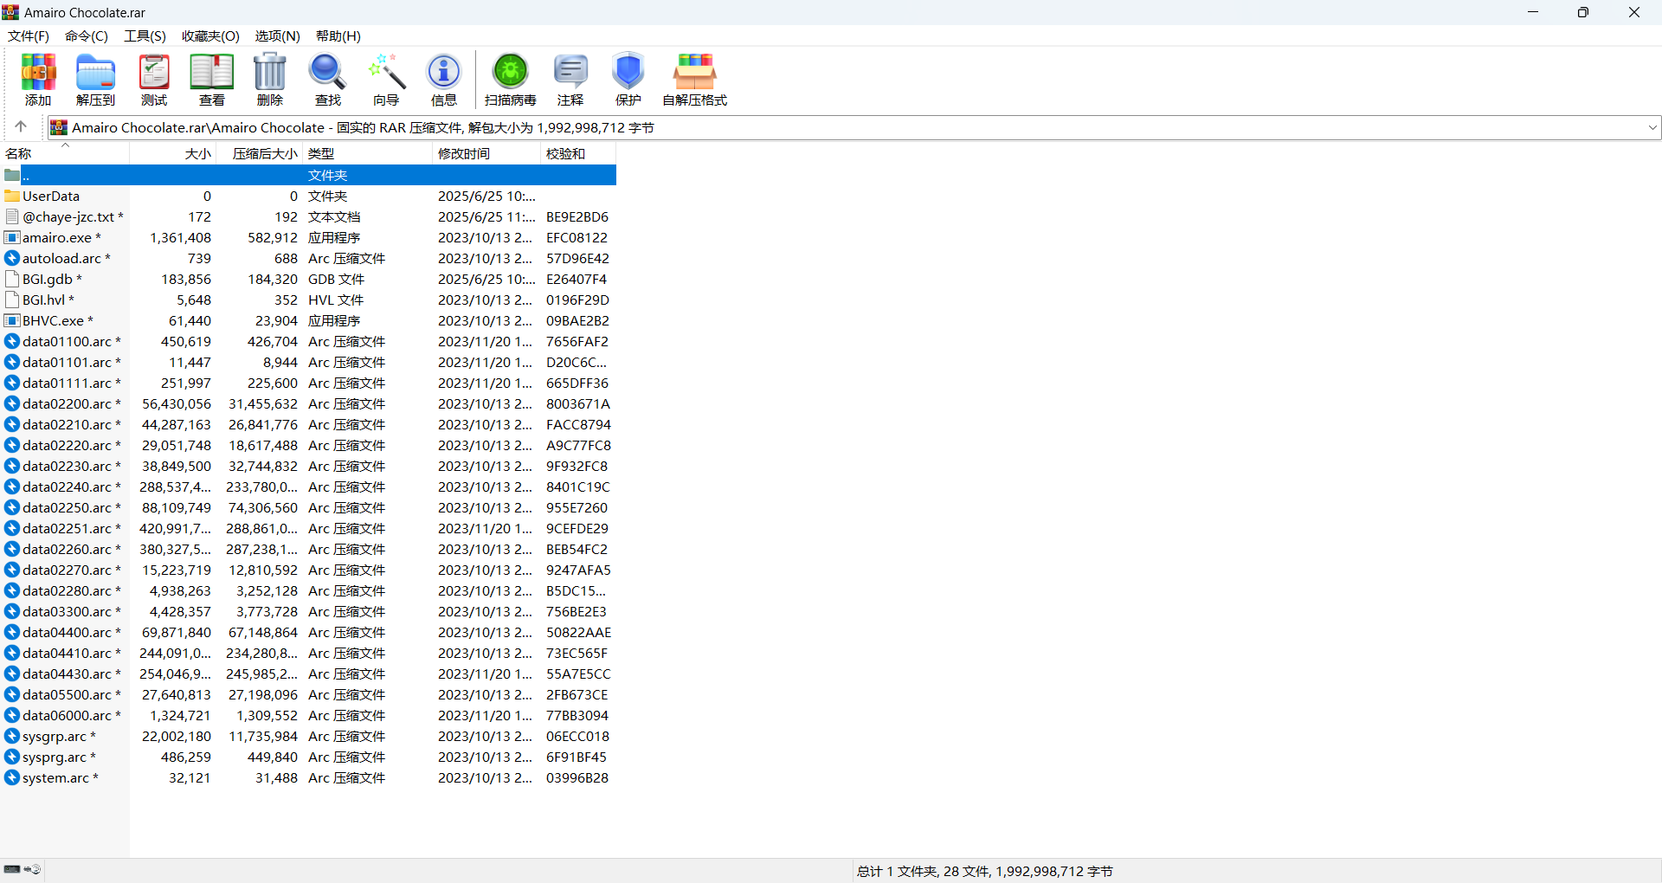Show archive Info (信息) icon
The width and height of the screenshot is (1662, 883).
[444, 78]
